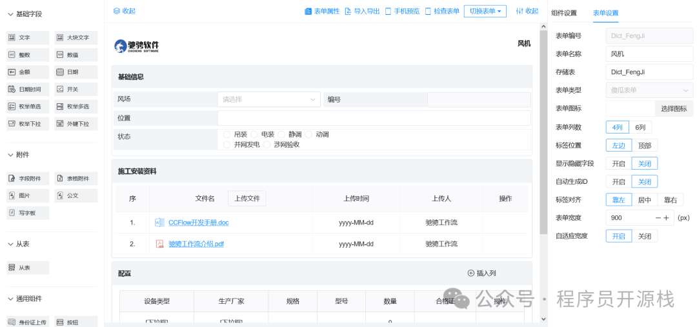Click the 插入列 insert column button
The height and width of the screenshot is (327, 697).
(482, 273)
